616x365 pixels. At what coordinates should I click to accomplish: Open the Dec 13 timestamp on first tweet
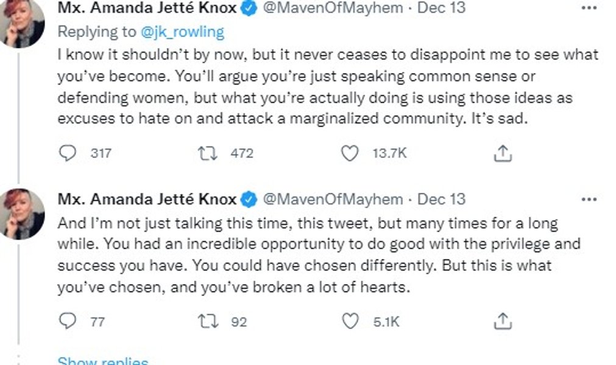pyautogui.click(x=441, y=9)
